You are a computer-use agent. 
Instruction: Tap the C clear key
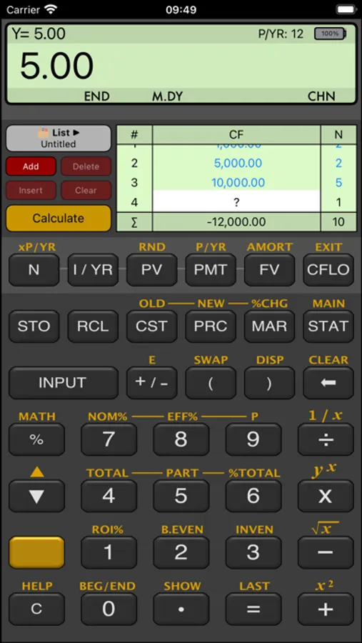pos(36,609)
